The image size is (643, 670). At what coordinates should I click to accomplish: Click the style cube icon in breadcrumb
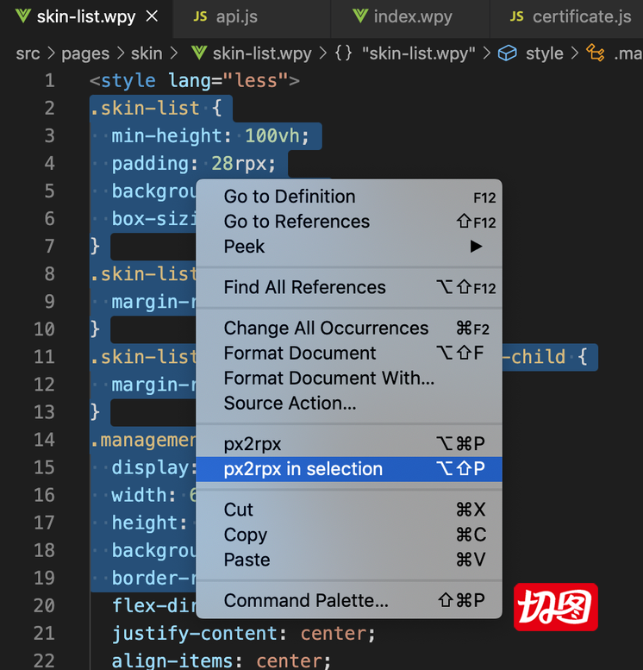point(509,53)
